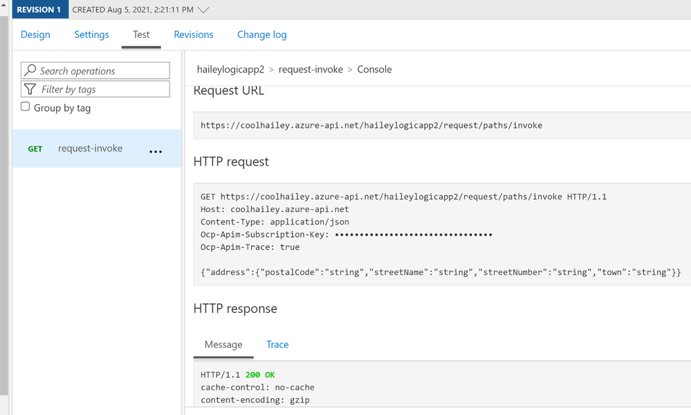
Task: Click the haileylogicapp2 breadcrumb link
Action: point(230,70)
